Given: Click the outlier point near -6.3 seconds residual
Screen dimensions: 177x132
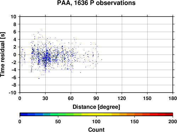Looking at the screenshot, I should [39, 78].
